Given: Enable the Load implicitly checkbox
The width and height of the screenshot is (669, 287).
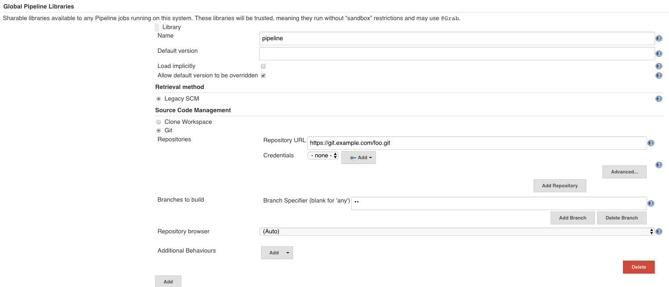Looking at the screenshot, I should pos(263,66).
